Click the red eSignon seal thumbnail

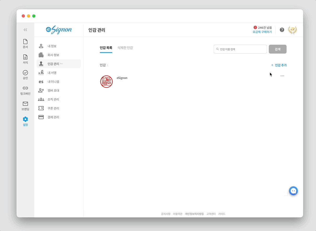click(106, 82)
